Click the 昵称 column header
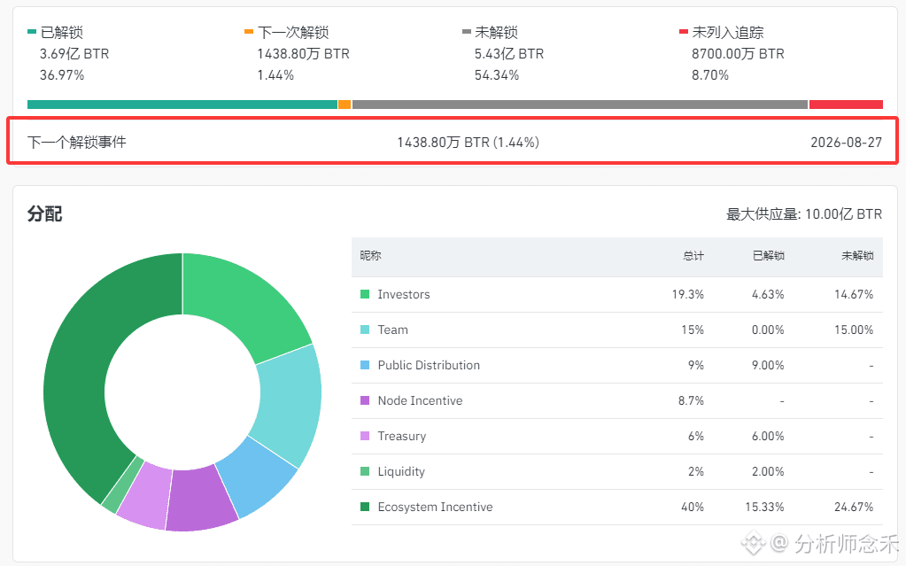The height and width of the screenshot is (566, 906). pos(370,255)
